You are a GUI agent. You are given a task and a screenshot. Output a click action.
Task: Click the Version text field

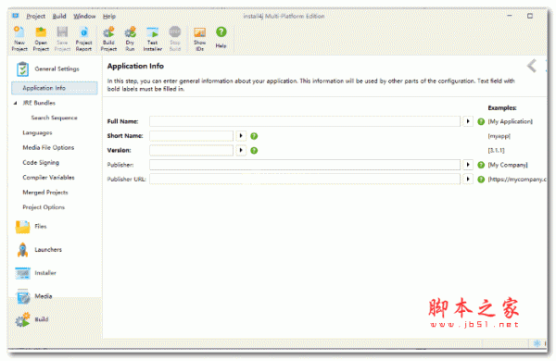point(192,151)
